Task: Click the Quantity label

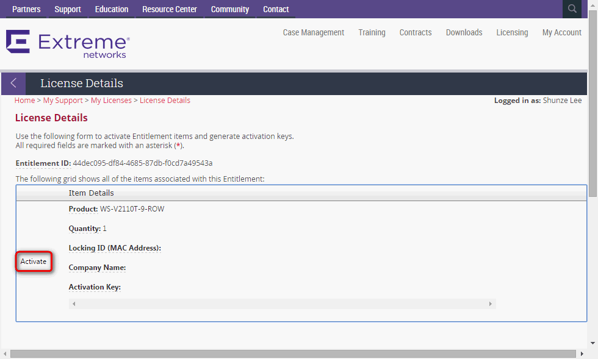Action: pyautogui.click(x=85, y=229)
